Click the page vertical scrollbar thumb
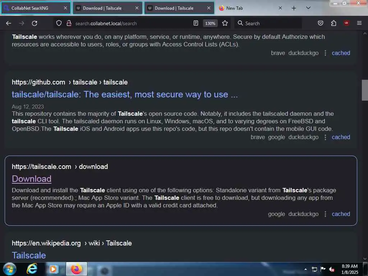Screen dimensions: 368x276 point(365,90)
